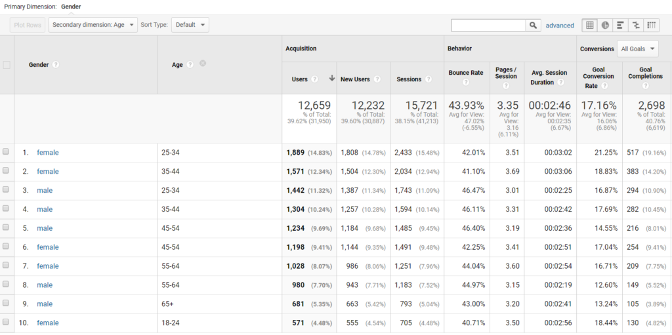
Task: Switch to pie chart percentage view
Action: point(605,26)
